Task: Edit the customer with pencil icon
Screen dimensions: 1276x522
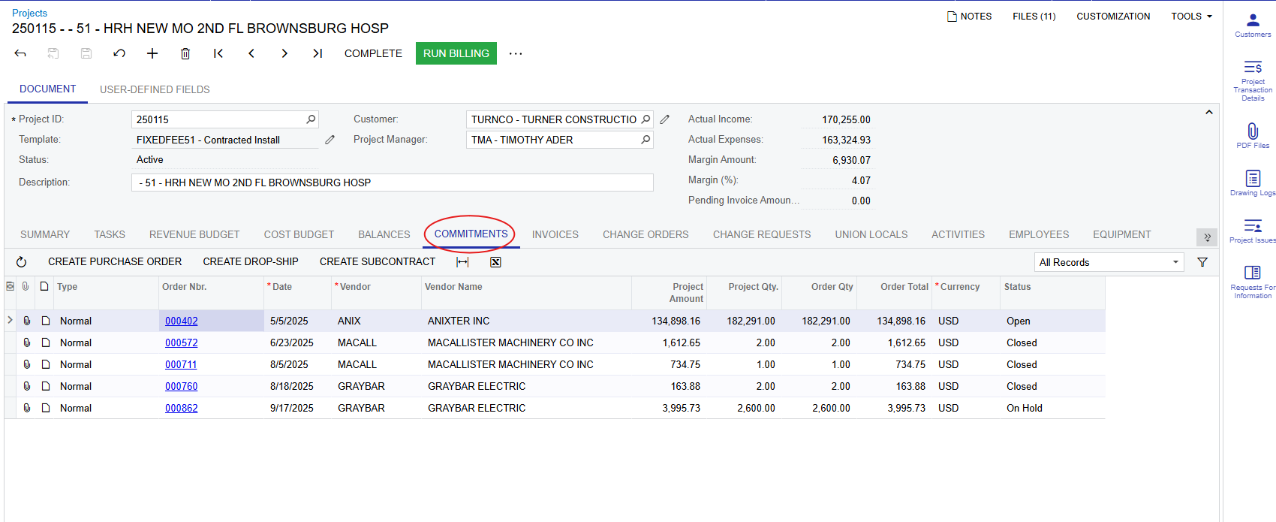Action: (664, 119)
